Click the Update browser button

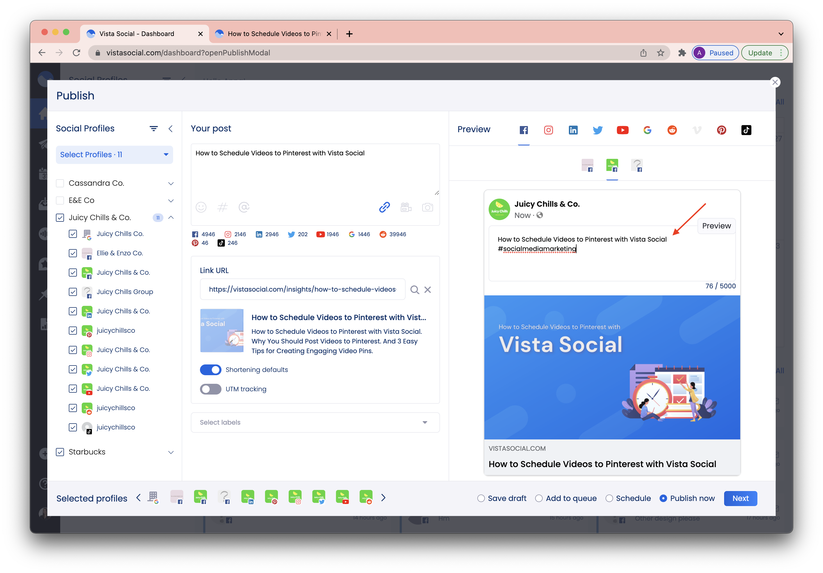[x=764, y=53]
